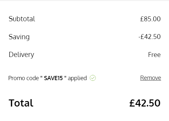Click the minus sign before saving amount
The height and width of the screenshot is (121, 169).
coord(140,37)
